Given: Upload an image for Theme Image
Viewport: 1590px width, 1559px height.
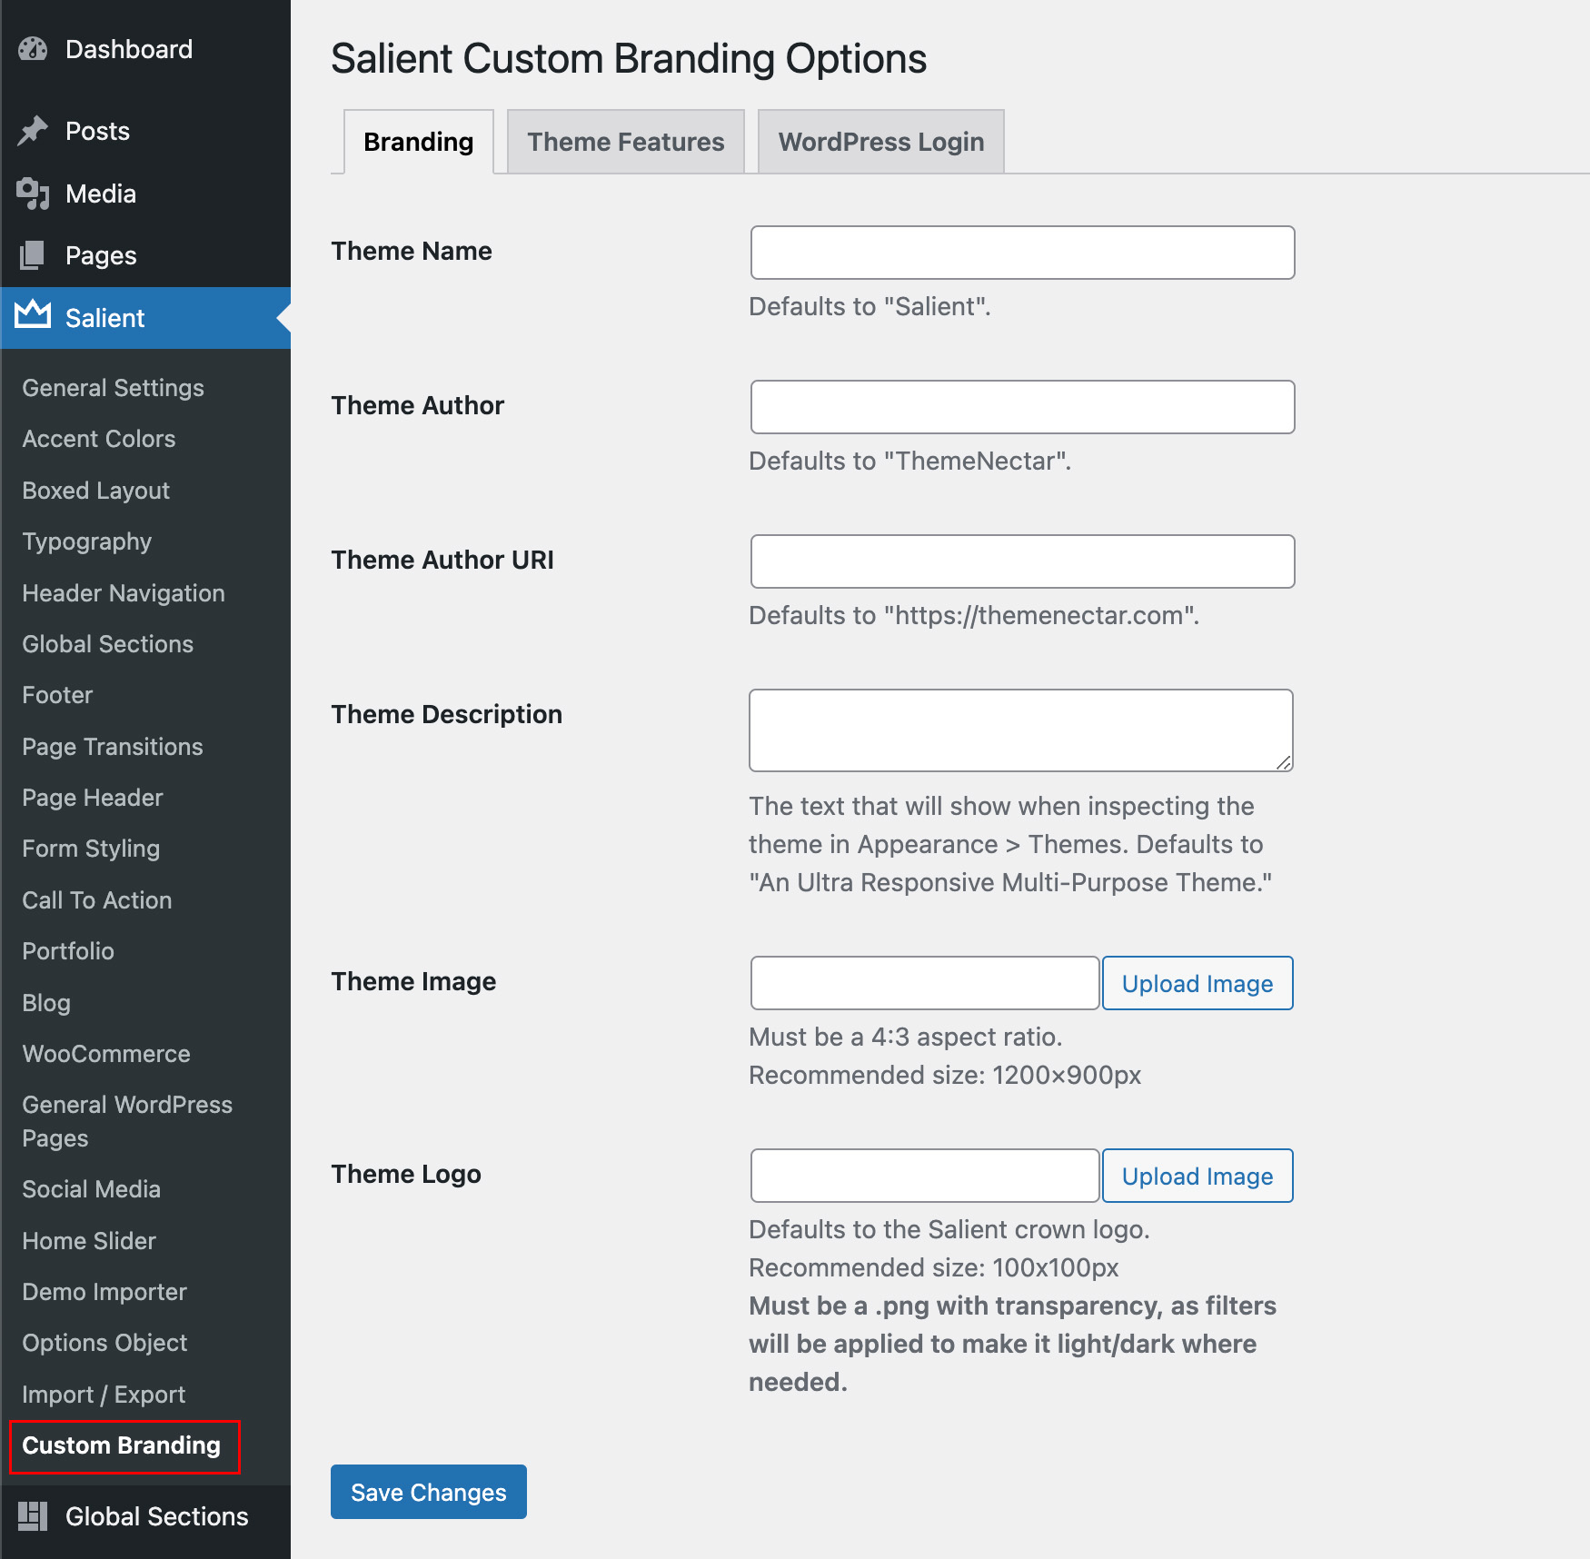Looking at the screenshot, I should 1197,983.
